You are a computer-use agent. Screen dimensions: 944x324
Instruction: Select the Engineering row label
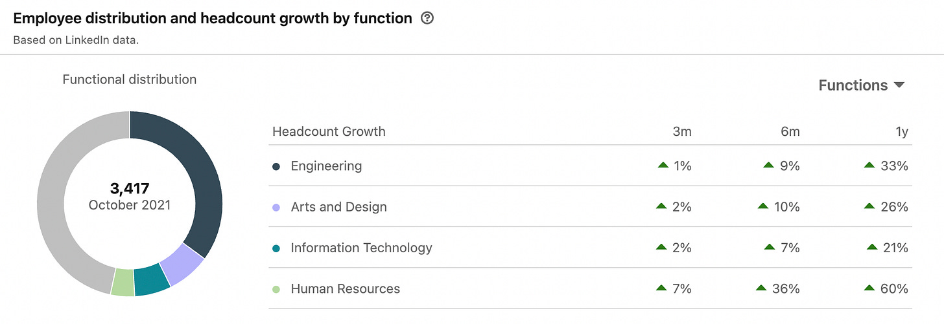[x=326, y=166]
